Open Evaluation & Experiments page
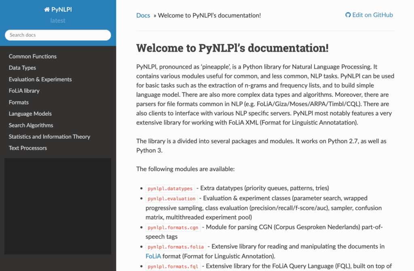 tap(40, 79)
